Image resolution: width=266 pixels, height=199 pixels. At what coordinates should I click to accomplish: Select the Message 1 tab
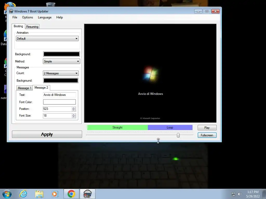pyautogui.click(x=24, y=88)
